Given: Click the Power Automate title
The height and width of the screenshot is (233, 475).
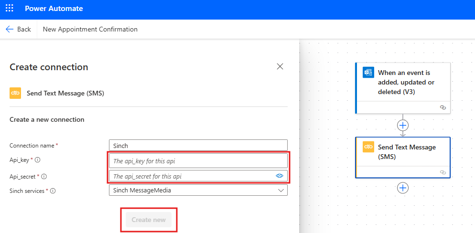Looking at the screenshot, I should (54, 9).
